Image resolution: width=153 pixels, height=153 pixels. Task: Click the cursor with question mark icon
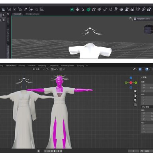coord(138,9)
